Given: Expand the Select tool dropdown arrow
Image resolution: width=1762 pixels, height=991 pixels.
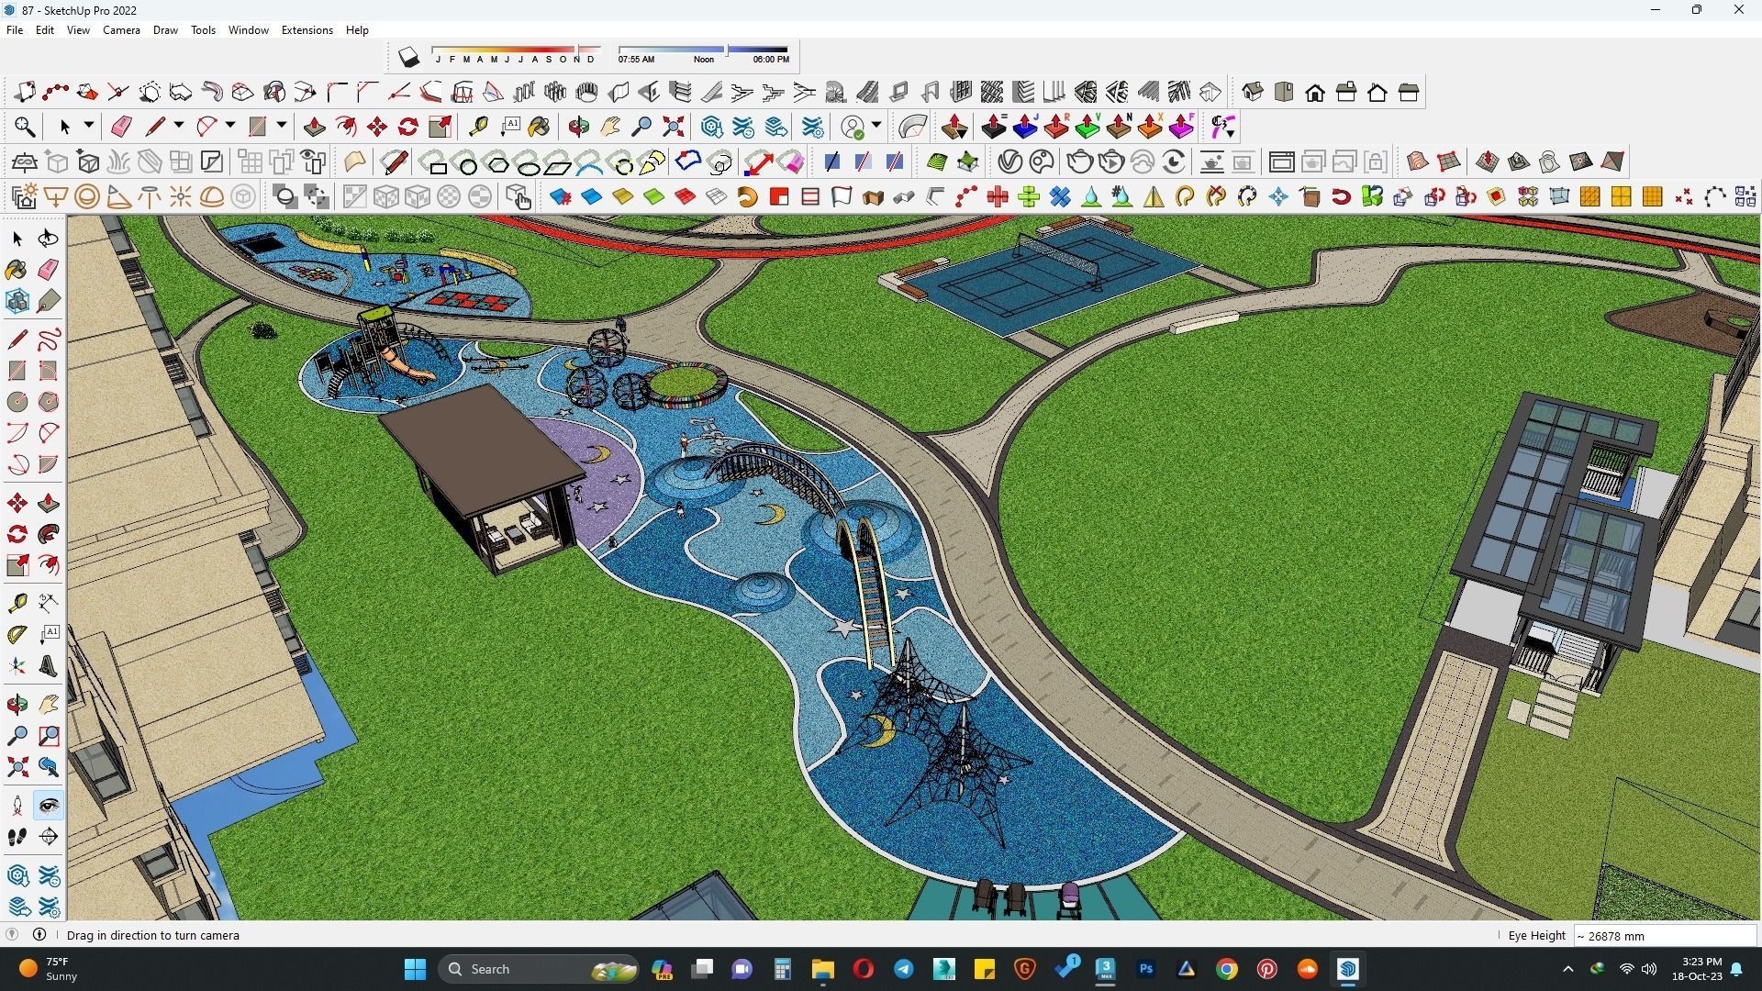Looking at the screenshot, I should pos(89,126).
